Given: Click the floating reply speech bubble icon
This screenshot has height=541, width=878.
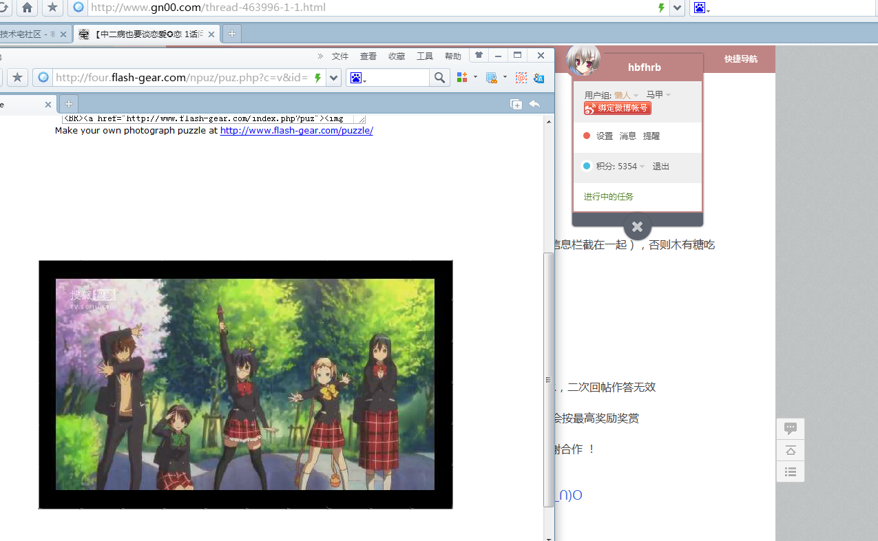Looking at the screenshot, I should (x=791, y=429).
